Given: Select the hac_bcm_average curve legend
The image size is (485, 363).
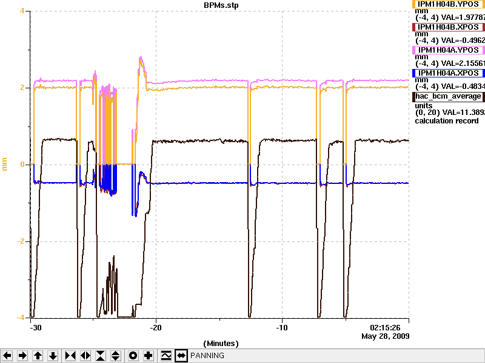Looking at the screenshot, I should (x=449, y=96).
